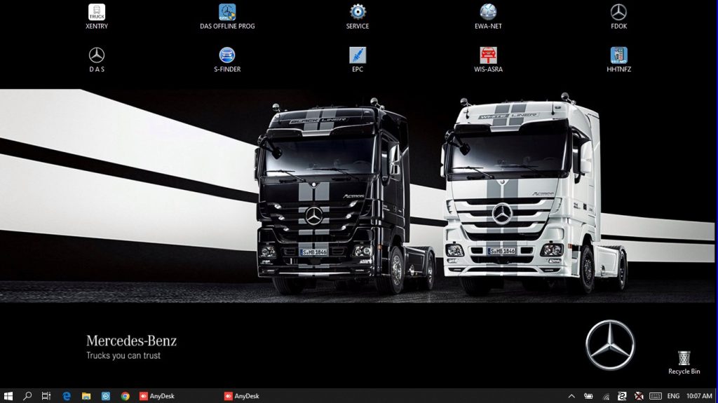718x403 pixels.
Task: Open the clock showing 10:07 AM
Action: tap(699, 396)
